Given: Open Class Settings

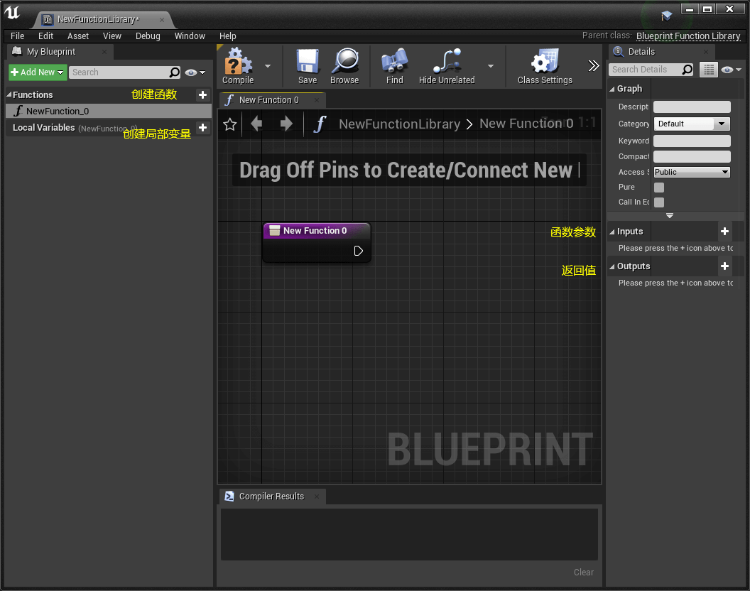Looking at the screenshot, I should (545, 66).
